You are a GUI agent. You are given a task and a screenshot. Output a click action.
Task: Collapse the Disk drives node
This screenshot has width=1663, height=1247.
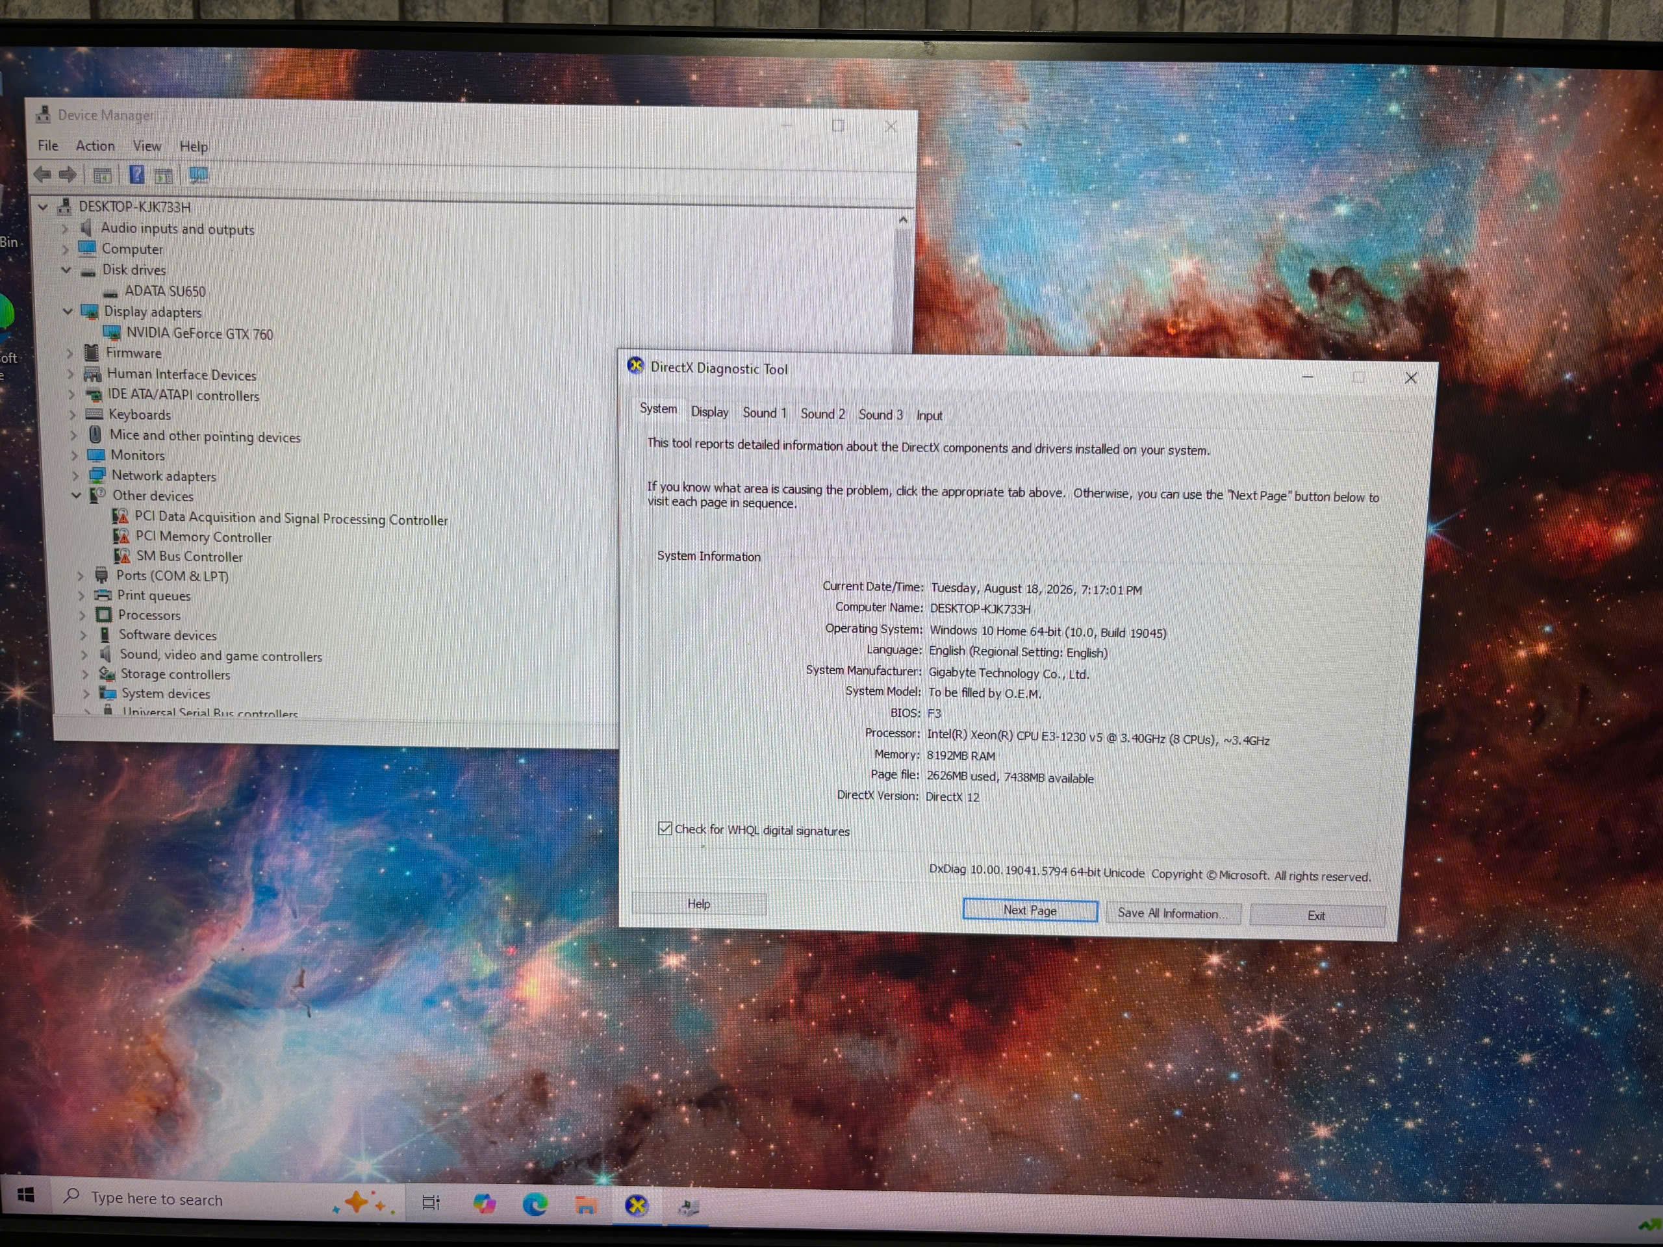click(66, 269)
